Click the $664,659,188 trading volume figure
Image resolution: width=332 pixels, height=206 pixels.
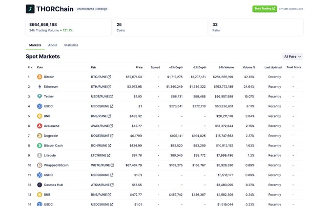pyautogui.click(x=43, y=24)
